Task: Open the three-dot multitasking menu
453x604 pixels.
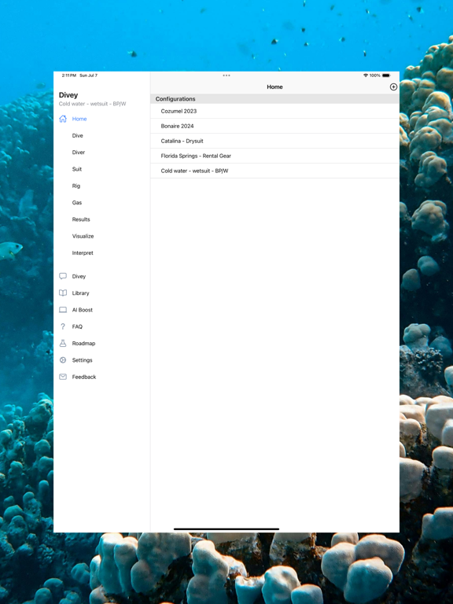Action: 226,75
